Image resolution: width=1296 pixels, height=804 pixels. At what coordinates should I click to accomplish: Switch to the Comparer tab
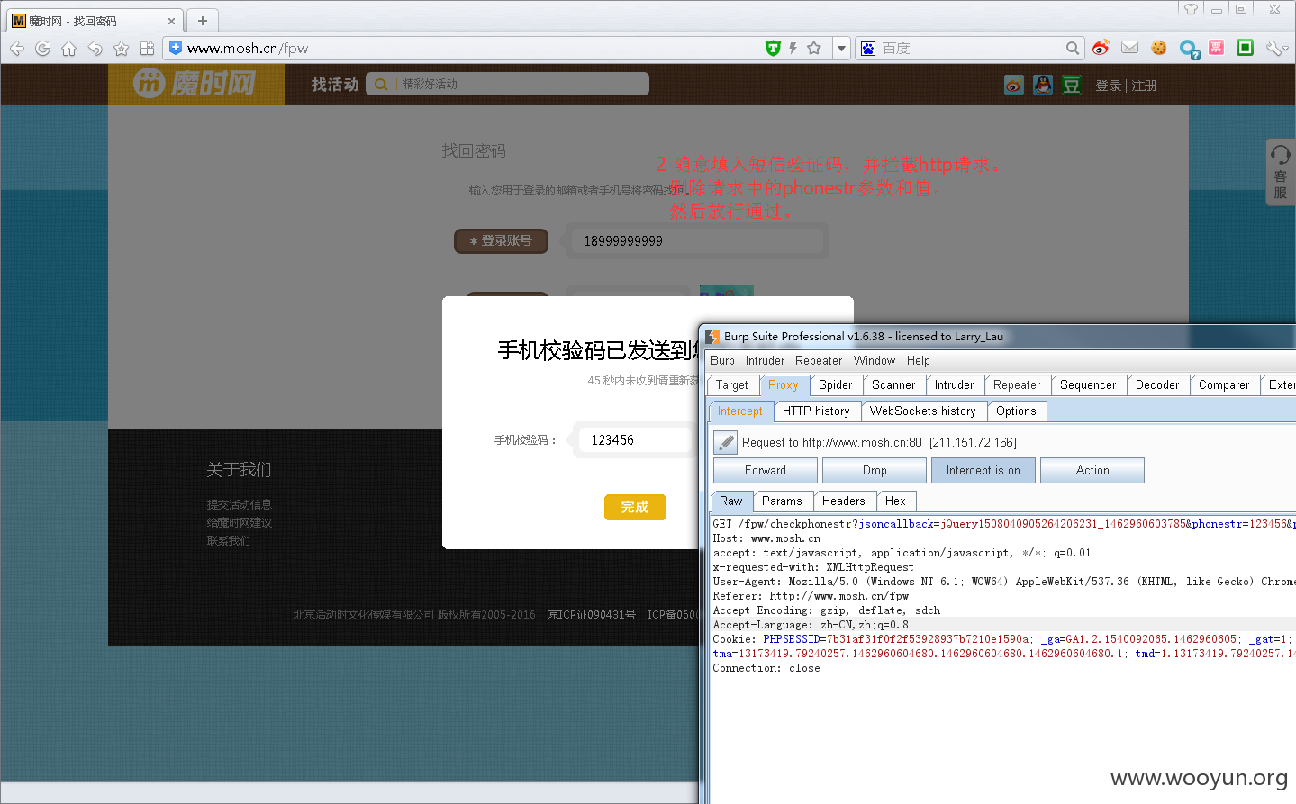1224,384
